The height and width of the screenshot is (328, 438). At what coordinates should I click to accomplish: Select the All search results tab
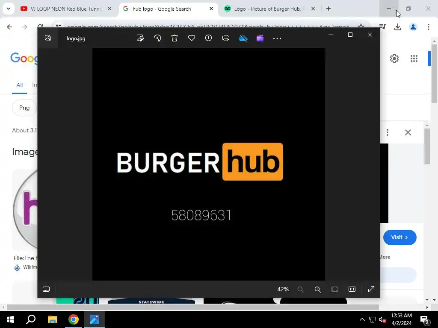coord(19,85)
